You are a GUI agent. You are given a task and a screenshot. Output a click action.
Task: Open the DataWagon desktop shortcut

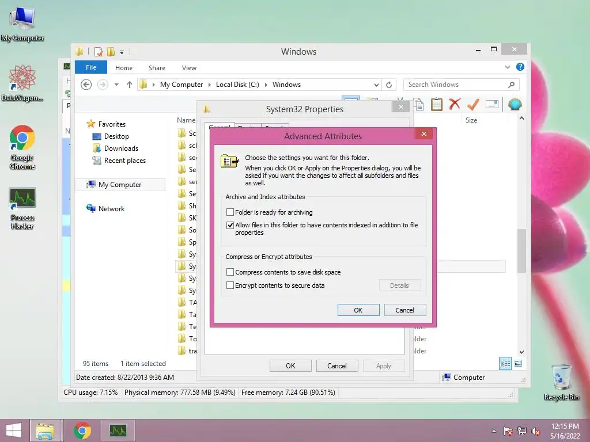pyautogui.click(x=22, y=83)
